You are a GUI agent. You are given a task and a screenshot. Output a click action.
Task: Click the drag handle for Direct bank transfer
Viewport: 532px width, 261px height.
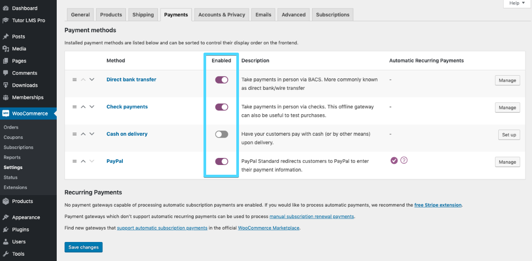(x=74, y=80)
